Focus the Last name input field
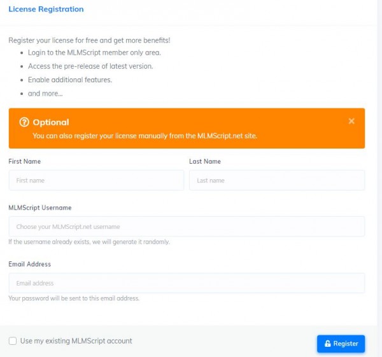The image size is (382, 357). pos(277,180)
